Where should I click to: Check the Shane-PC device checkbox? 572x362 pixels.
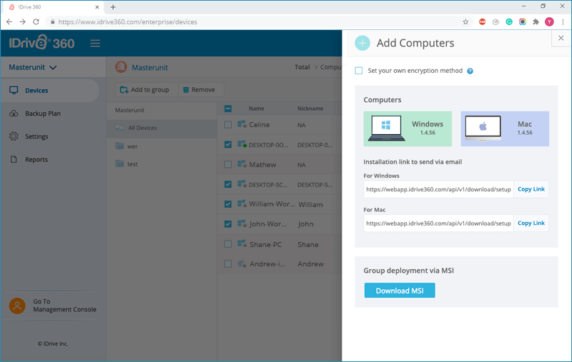click(228, 244)
